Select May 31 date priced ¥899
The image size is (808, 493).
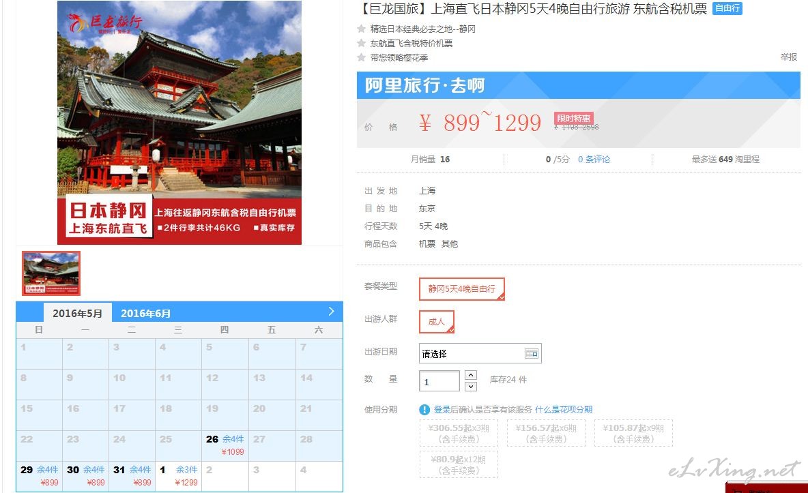point(132,477)
